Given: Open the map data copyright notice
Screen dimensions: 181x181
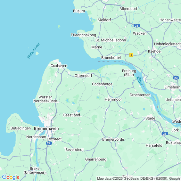Looking at the screenshot, I should 139,178.
